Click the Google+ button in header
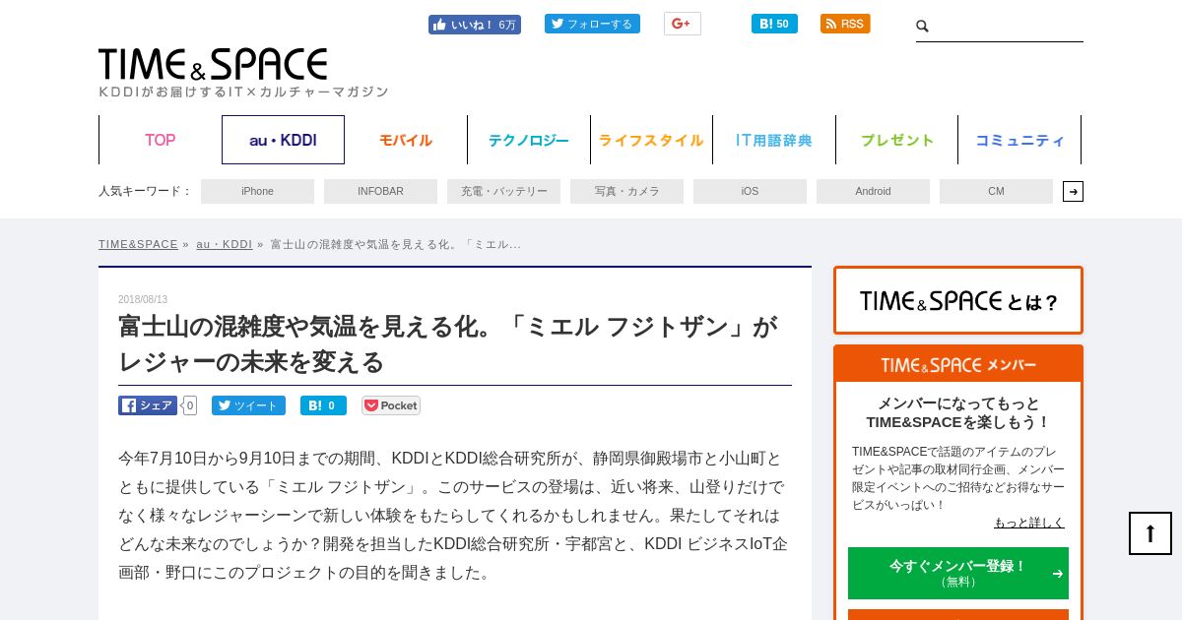 pos(682,24)
